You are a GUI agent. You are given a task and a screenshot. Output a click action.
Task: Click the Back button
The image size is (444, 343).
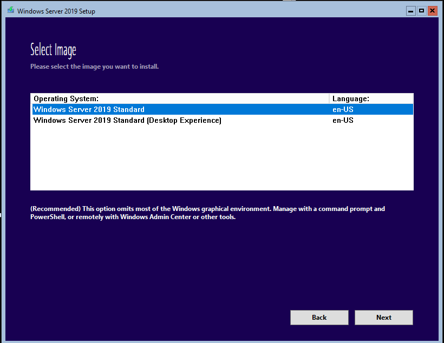point(319,318)
